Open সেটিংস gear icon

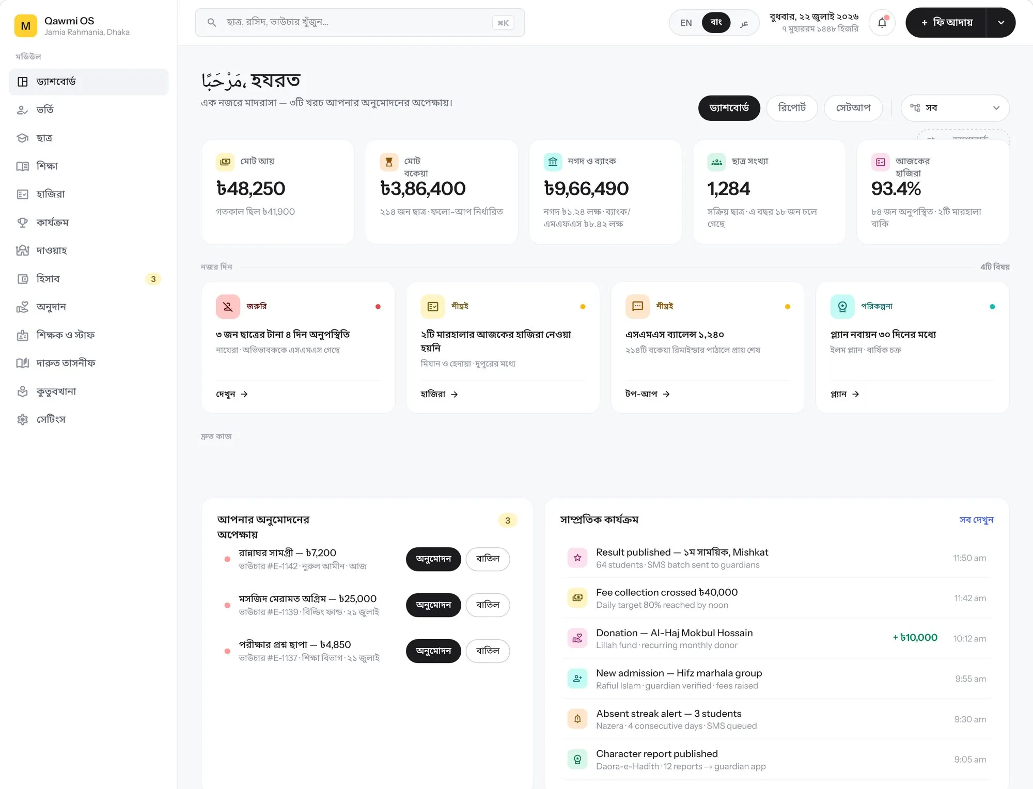22,419
